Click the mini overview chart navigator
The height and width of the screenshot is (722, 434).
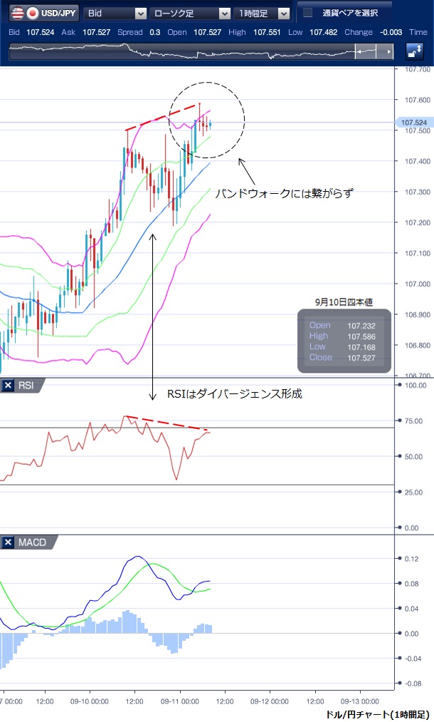pos(178,52)
